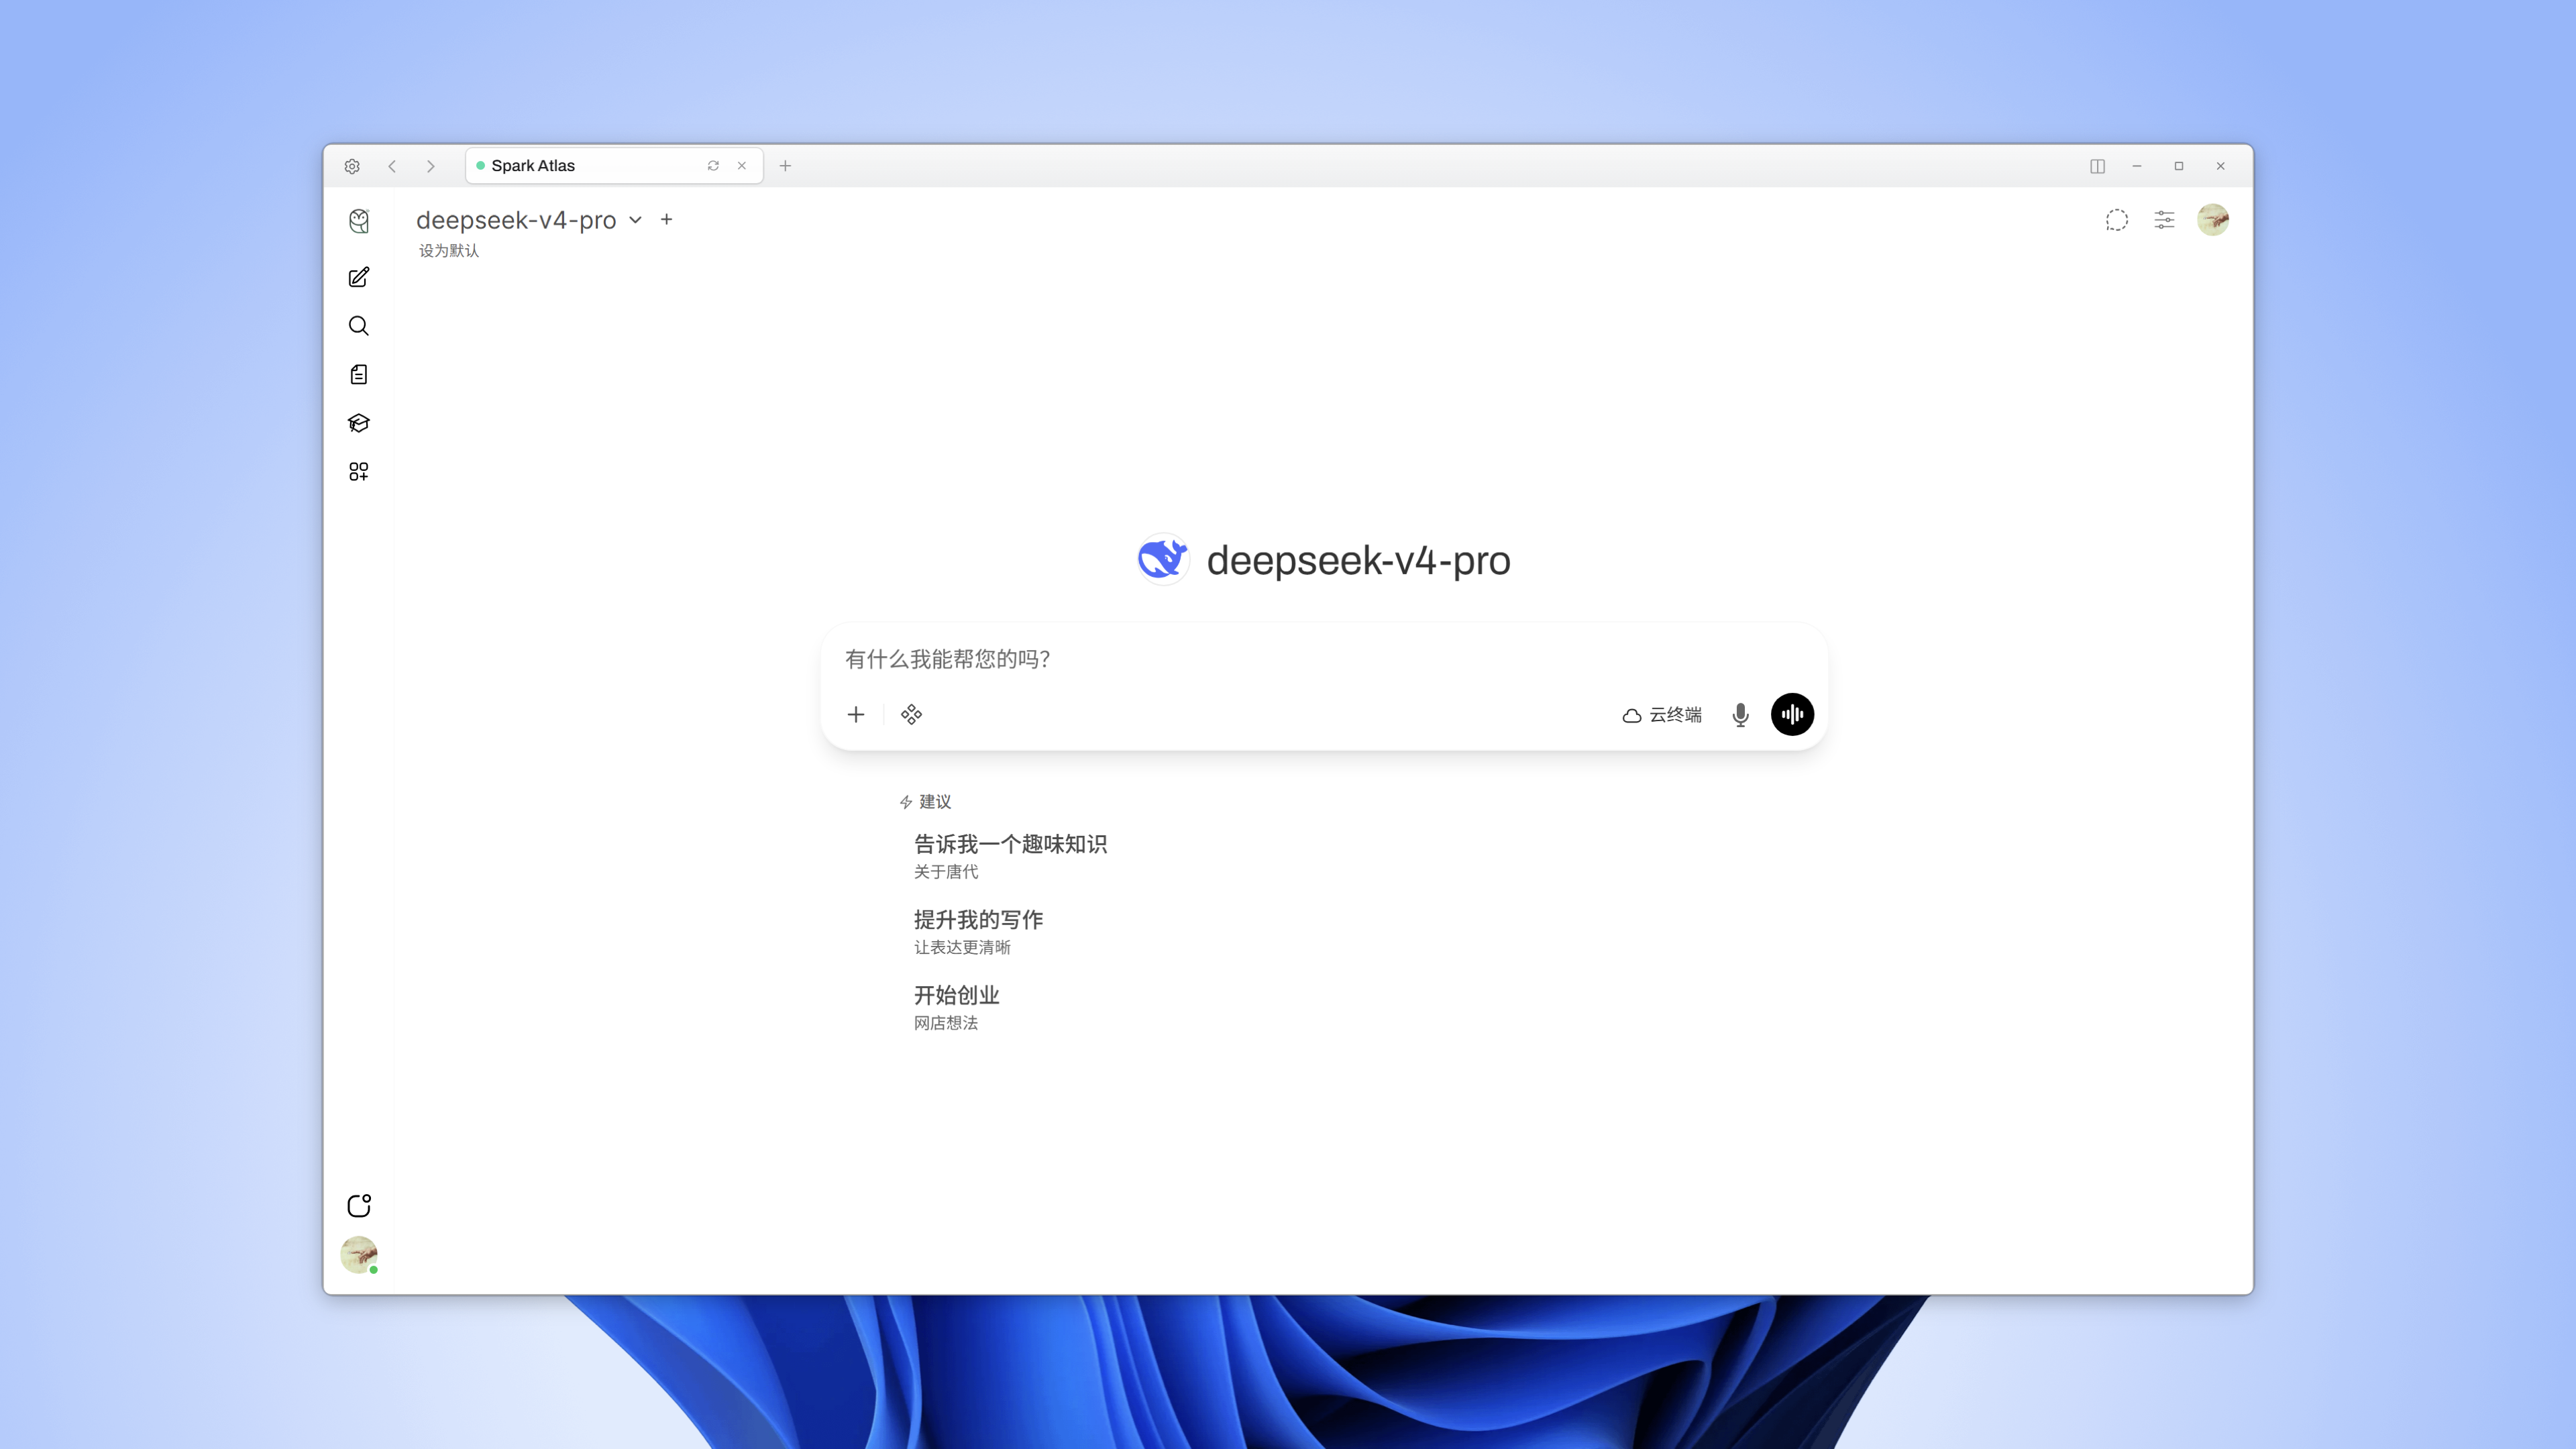Viewport: 2576px width, 1449px height.
Task: Open a new tab with plus
Action: pyautogui.click(x=785, y=166)
